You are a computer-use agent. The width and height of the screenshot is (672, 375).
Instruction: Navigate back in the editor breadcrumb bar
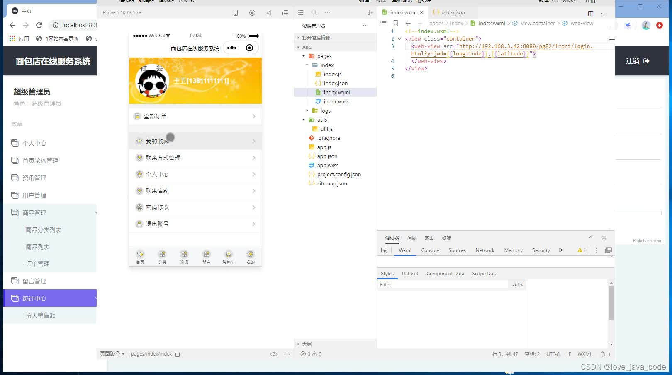coord(408,23)
